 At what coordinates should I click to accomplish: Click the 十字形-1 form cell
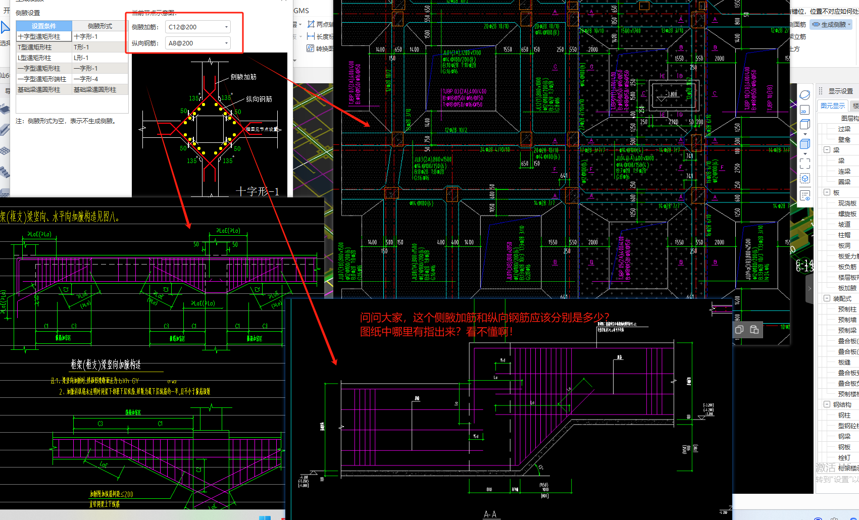pyautogui.click(x=100, y=36)
